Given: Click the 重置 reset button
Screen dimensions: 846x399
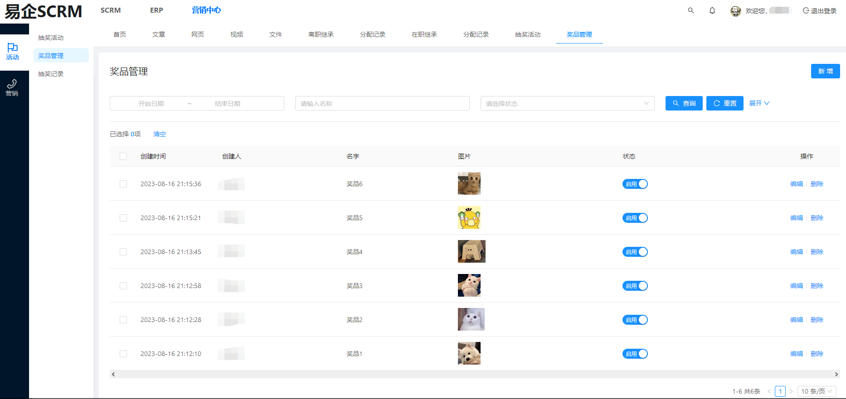Looking at the screenshot, I should coord(725,103).
